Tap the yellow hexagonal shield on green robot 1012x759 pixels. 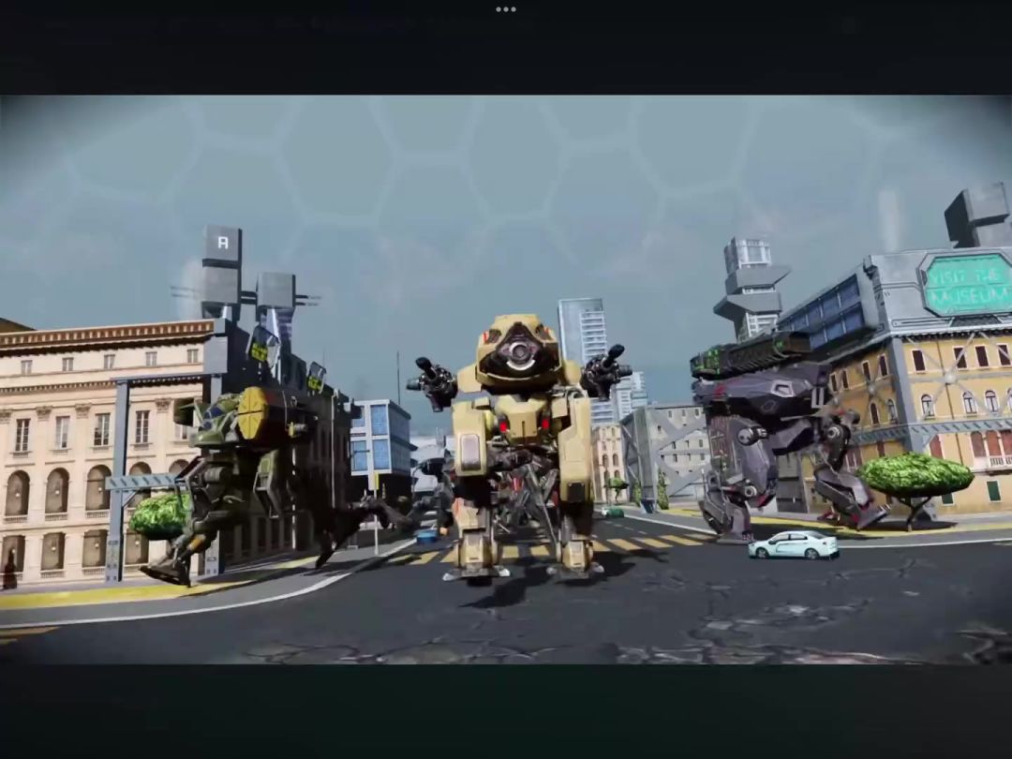252,413
